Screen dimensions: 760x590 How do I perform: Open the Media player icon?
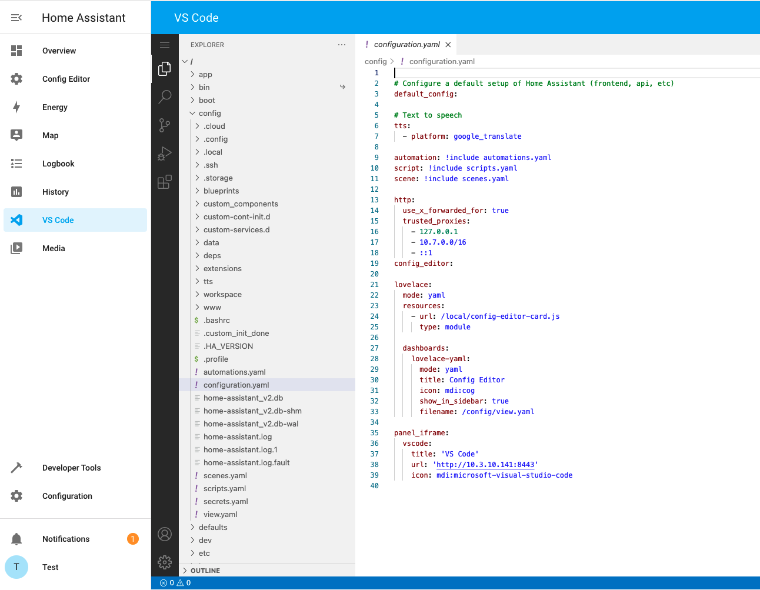coord(16,248)
